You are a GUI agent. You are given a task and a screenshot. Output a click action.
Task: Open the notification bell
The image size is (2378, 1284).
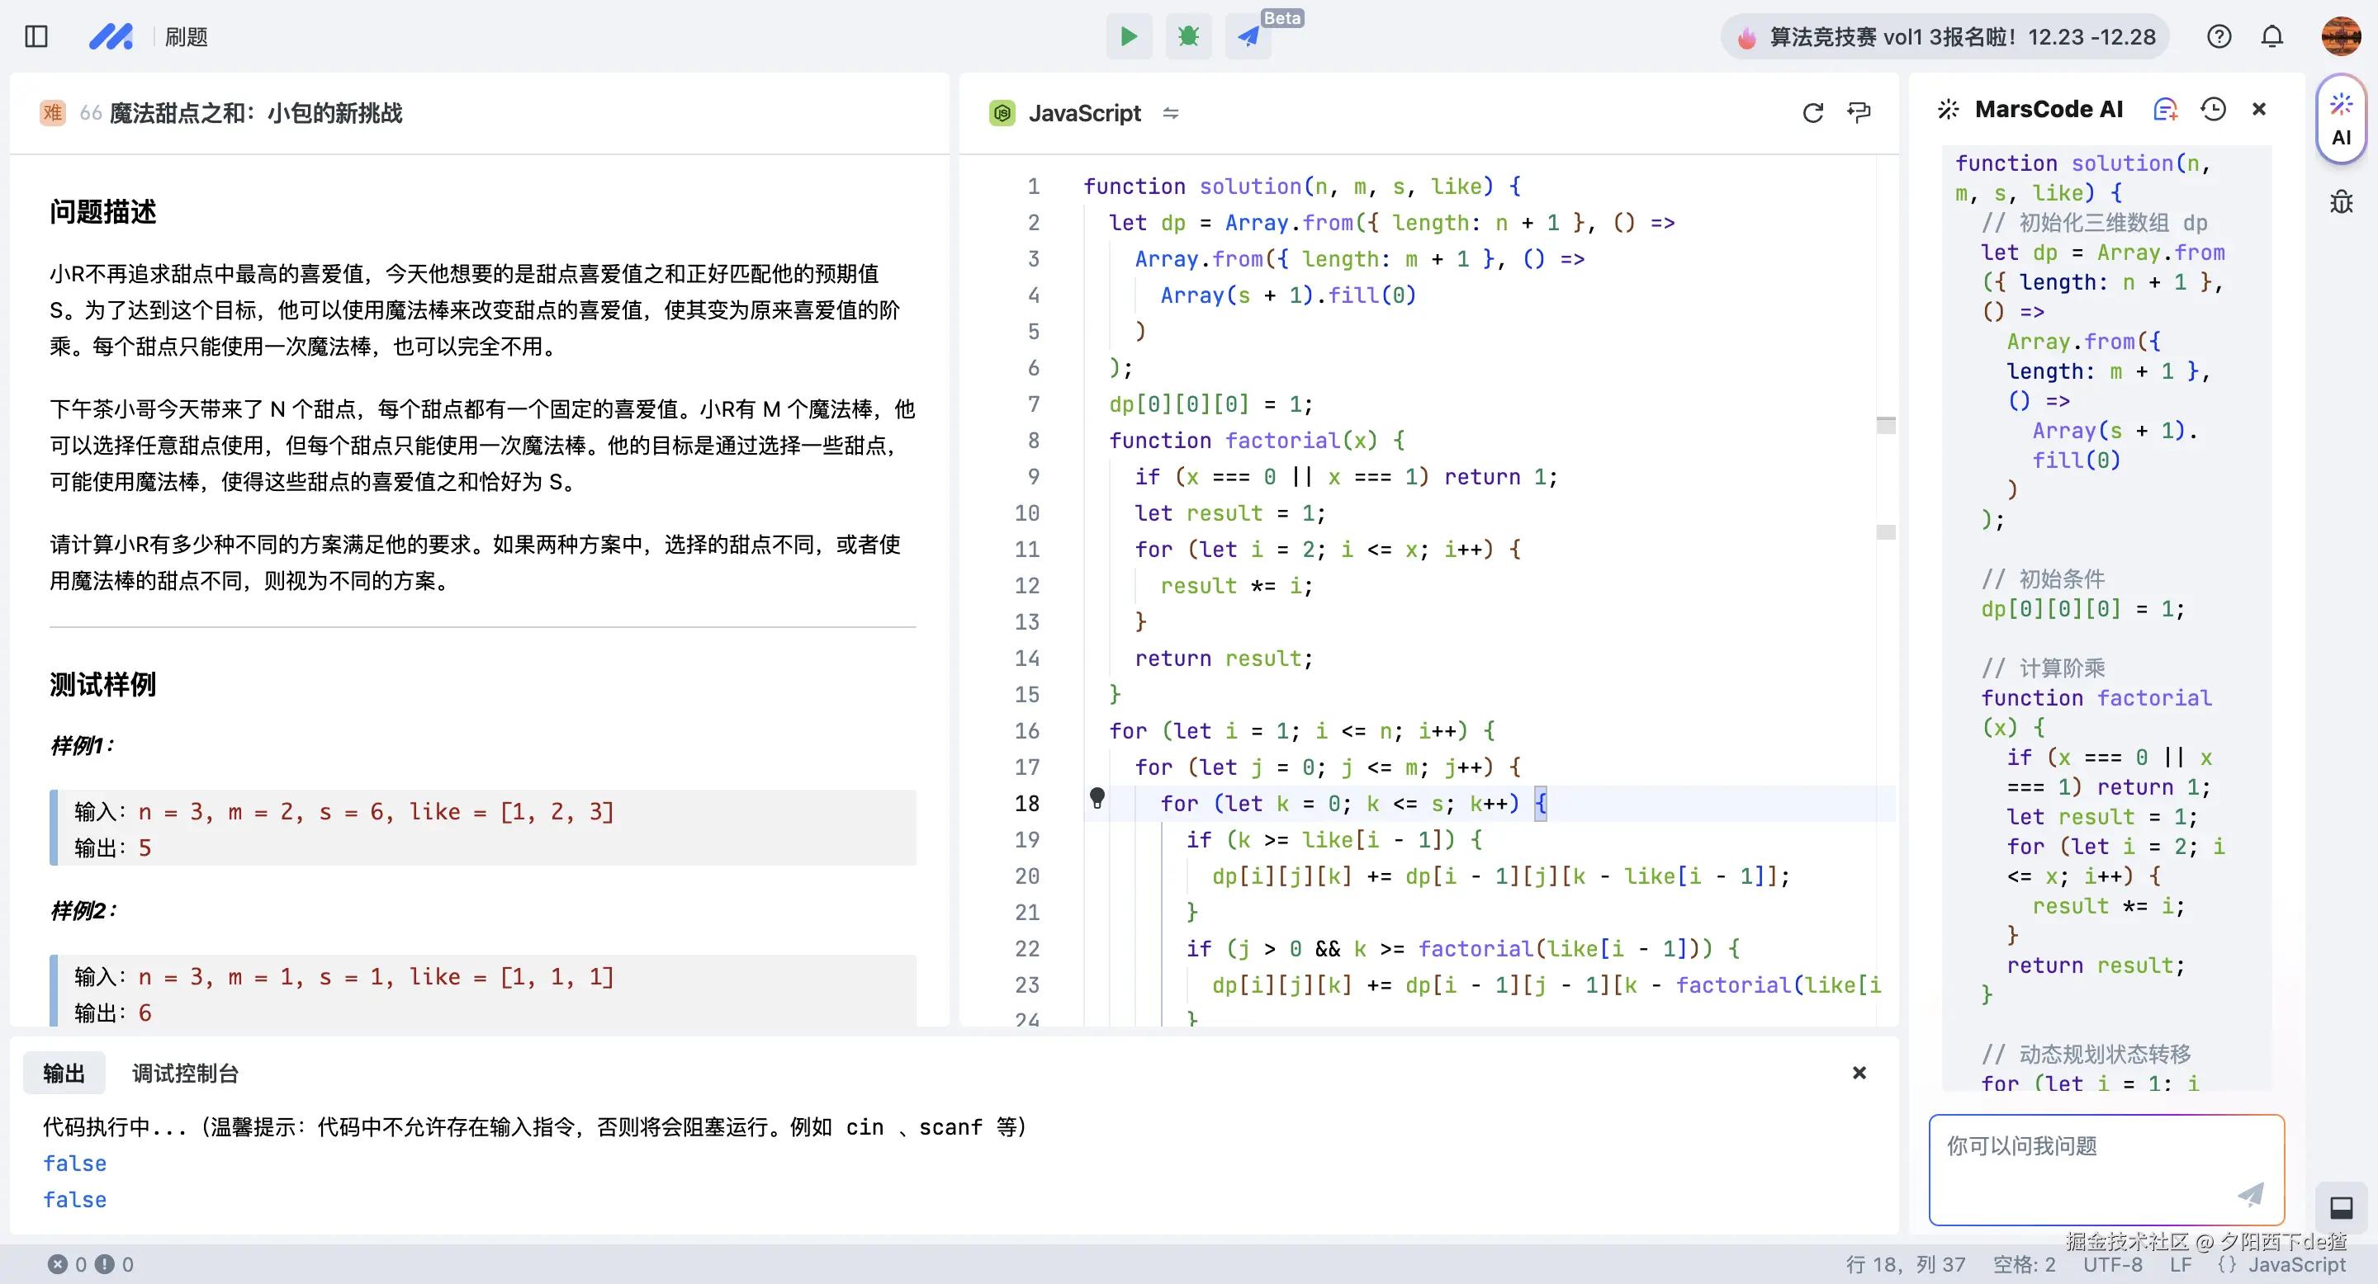(2271, 36)
